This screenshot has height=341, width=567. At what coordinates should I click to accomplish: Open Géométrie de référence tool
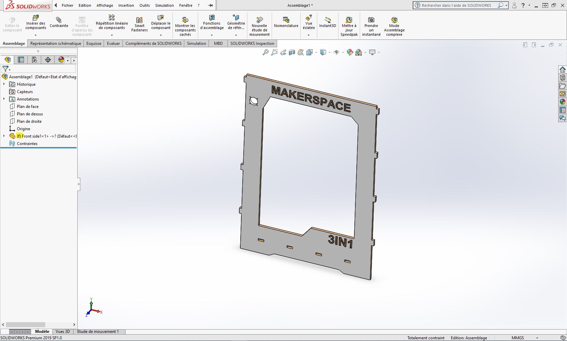pos(236,22)
